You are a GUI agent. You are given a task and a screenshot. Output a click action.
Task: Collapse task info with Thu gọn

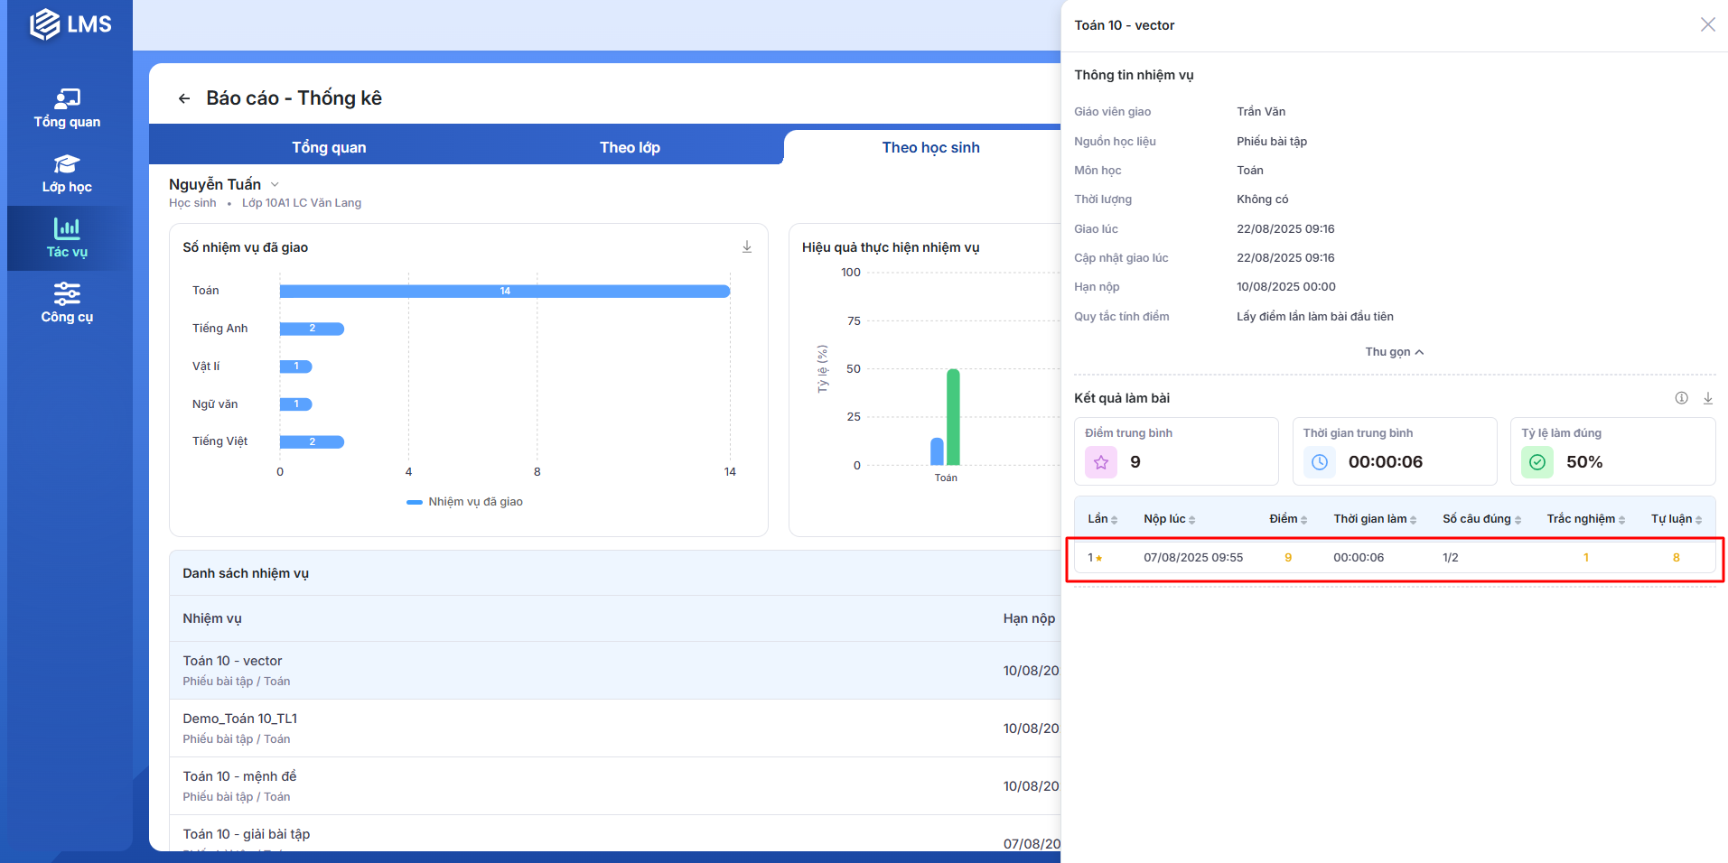(x=1394, y=352)
